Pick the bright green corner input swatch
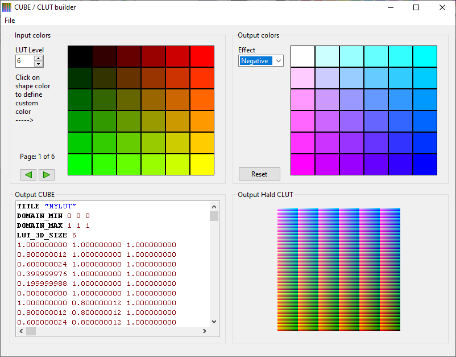 click(x=80, y=165)
